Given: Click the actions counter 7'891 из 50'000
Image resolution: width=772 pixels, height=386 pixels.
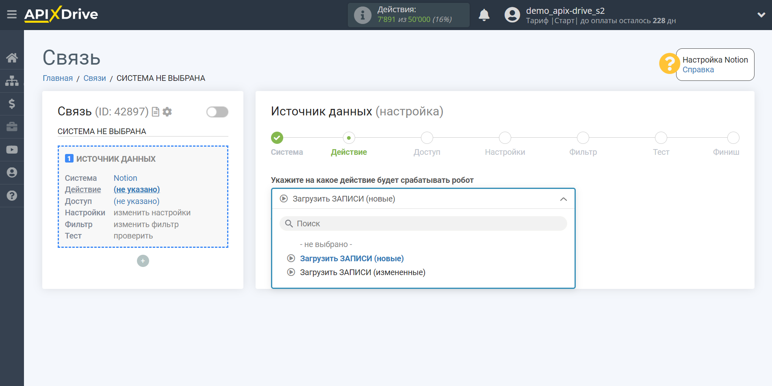Looking at the screenshot, I should (414, 20).
